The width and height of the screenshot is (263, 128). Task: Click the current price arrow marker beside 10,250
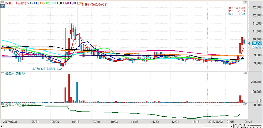click(249, 43)
